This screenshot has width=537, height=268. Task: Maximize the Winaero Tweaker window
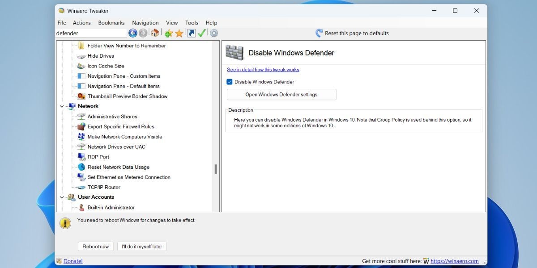455,11
